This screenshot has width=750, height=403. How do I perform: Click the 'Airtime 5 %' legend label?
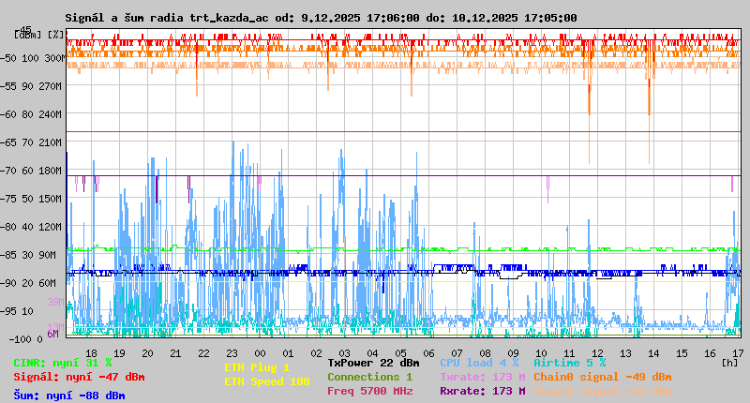(570, 363)
